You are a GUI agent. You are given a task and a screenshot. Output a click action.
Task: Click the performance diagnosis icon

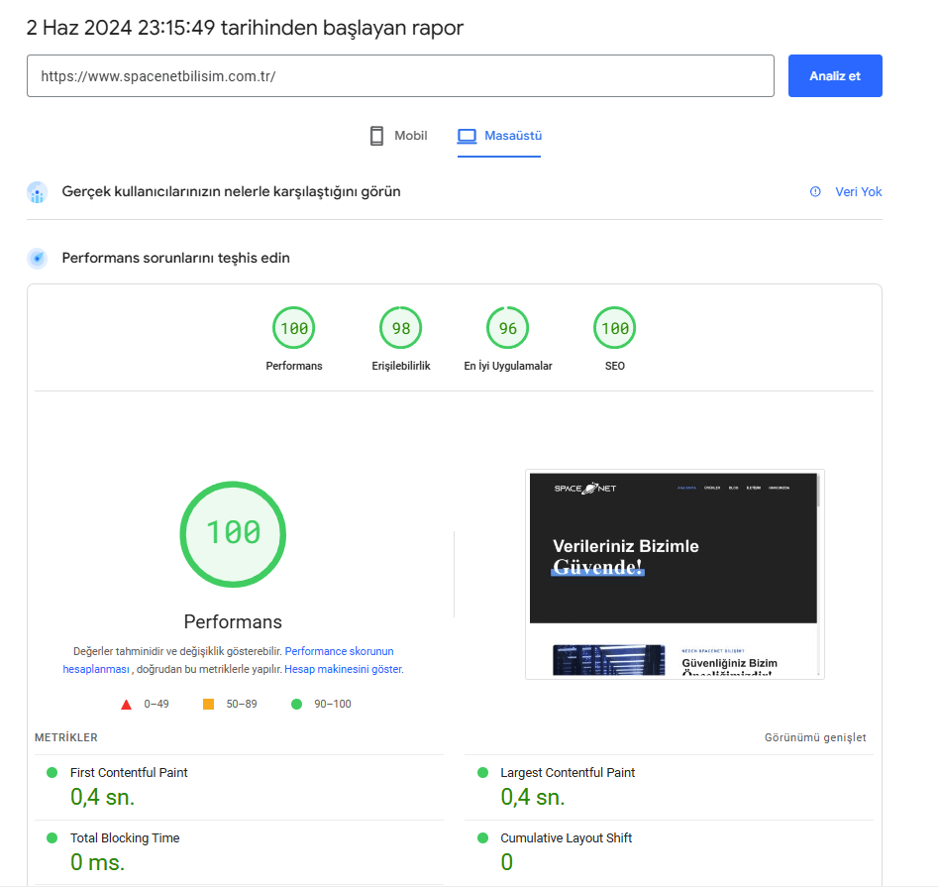click(x=37, y=259)
